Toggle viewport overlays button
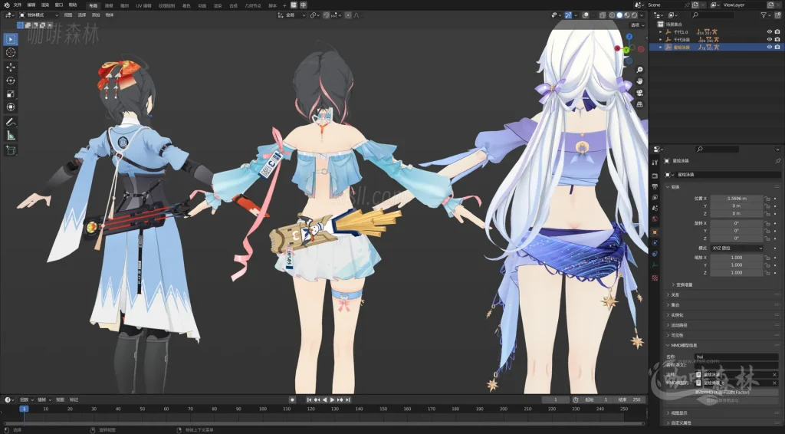Viewport: 785px width, 434px height. pos(586,15)
